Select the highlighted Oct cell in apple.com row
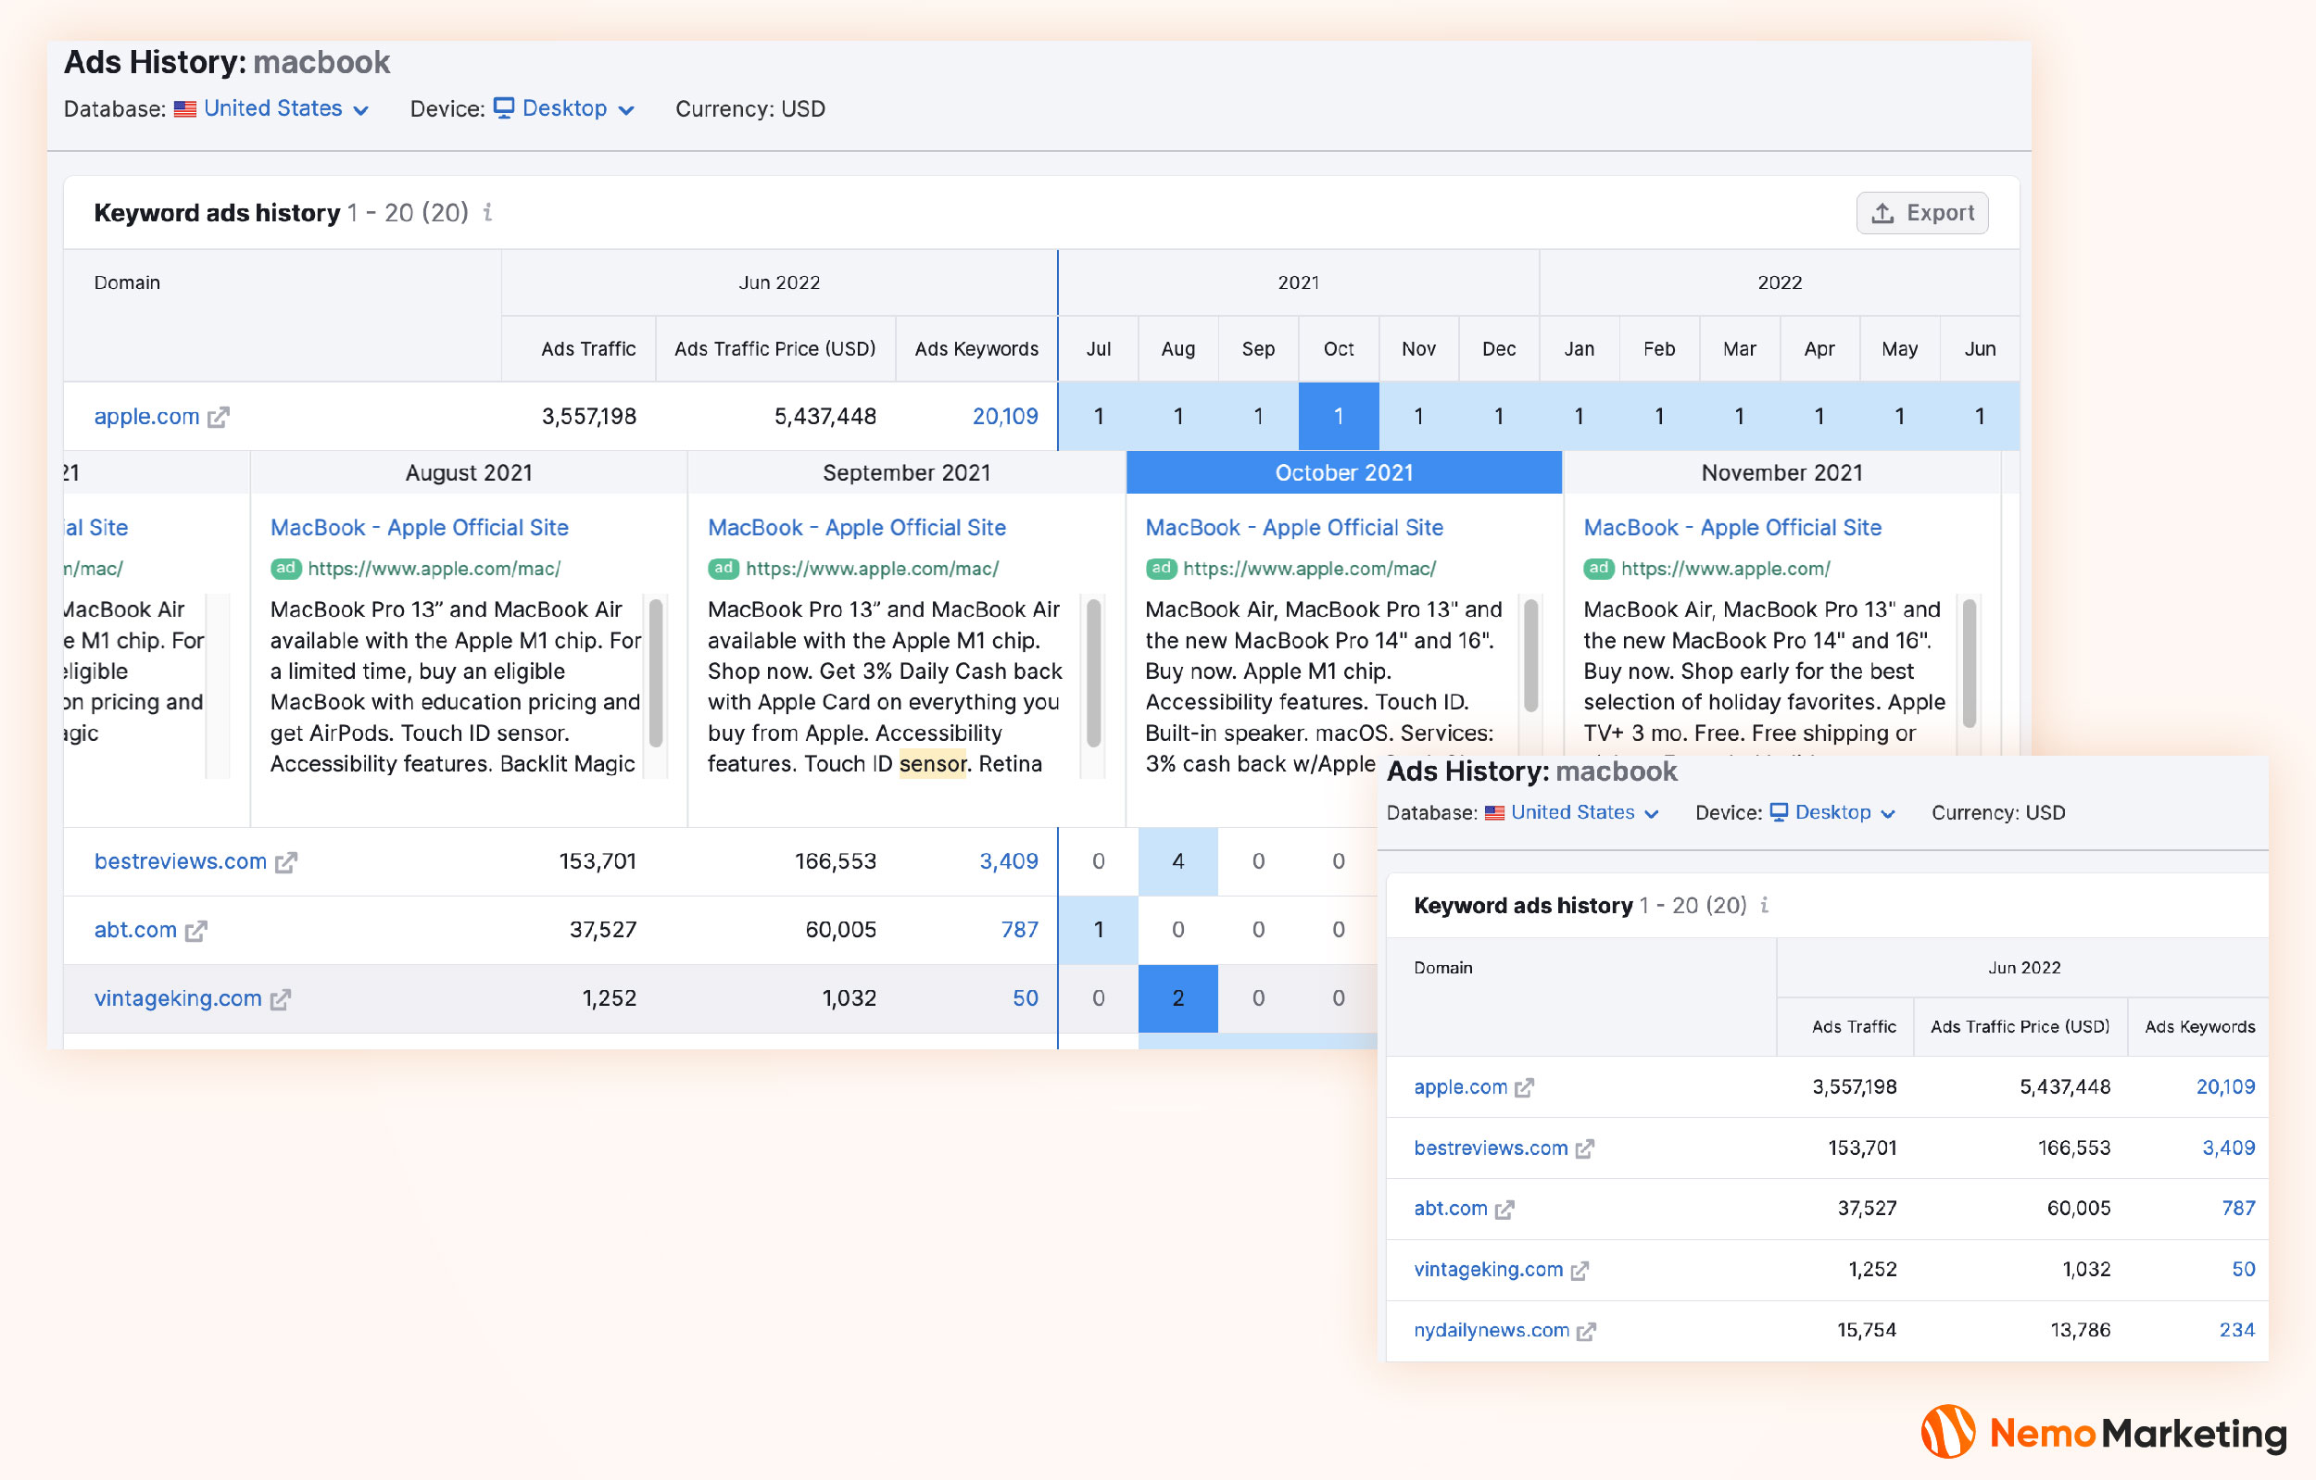2316x1480 pixels. (x=1338, y=417)
